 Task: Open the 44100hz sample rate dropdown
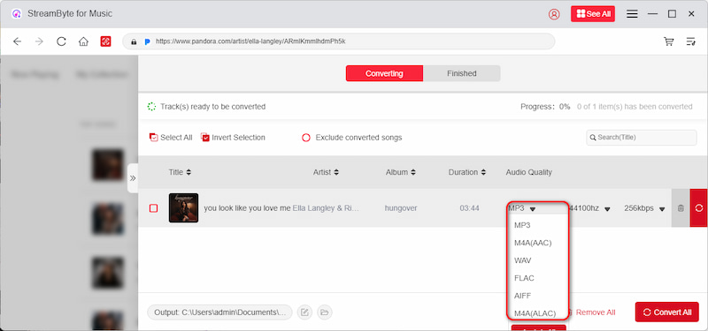pyautogui.click(x=590, y=208)
